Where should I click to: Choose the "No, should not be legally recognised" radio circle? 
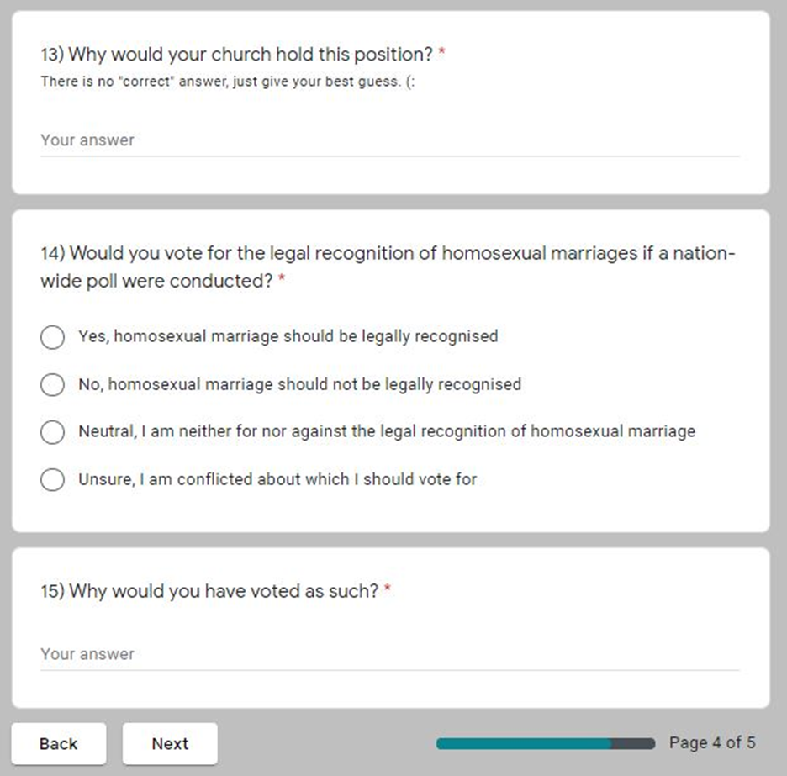[x=52, y=385]
